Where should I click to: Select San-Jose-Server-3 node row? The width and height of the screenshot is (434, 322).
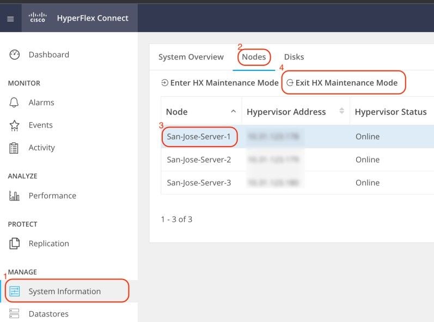point(297,183)
